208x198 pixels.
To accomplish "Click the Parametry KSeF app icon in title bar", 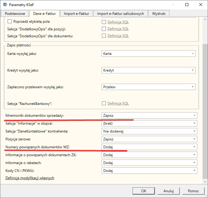I will point(5,5).
